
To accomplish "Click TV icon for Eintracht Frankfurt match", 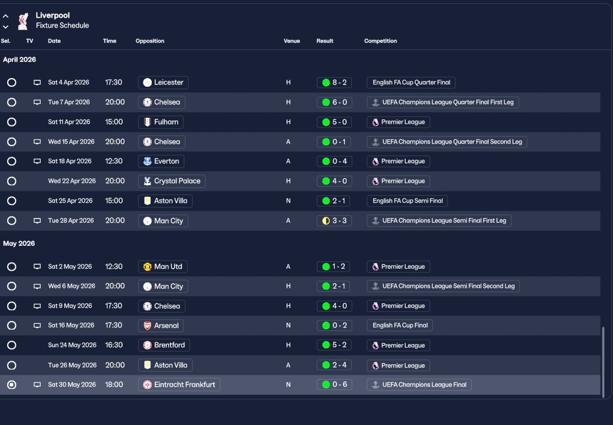I will (37, 385).
